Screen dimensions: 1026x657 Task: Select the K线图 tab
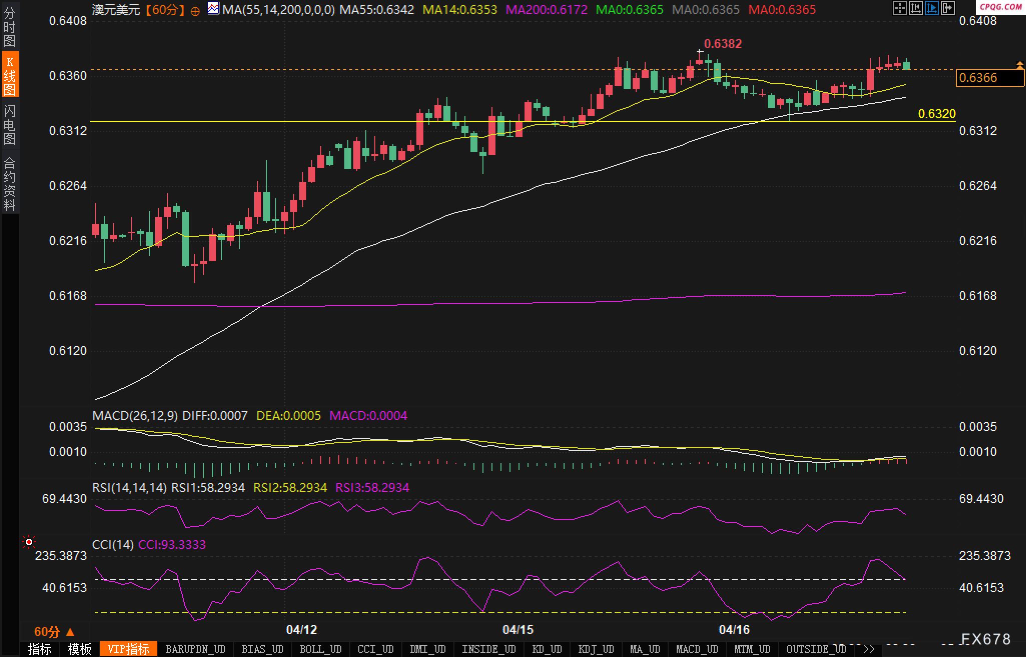coord(10,75)
